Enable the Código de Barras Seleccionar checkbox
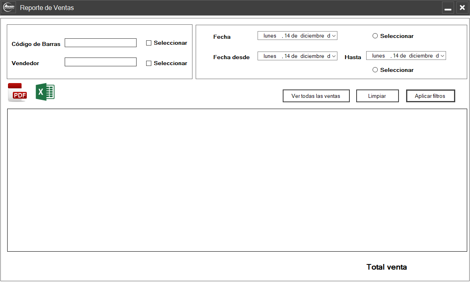Image resolution: width=470 pixels, height=282 pixels. [149, 43]
